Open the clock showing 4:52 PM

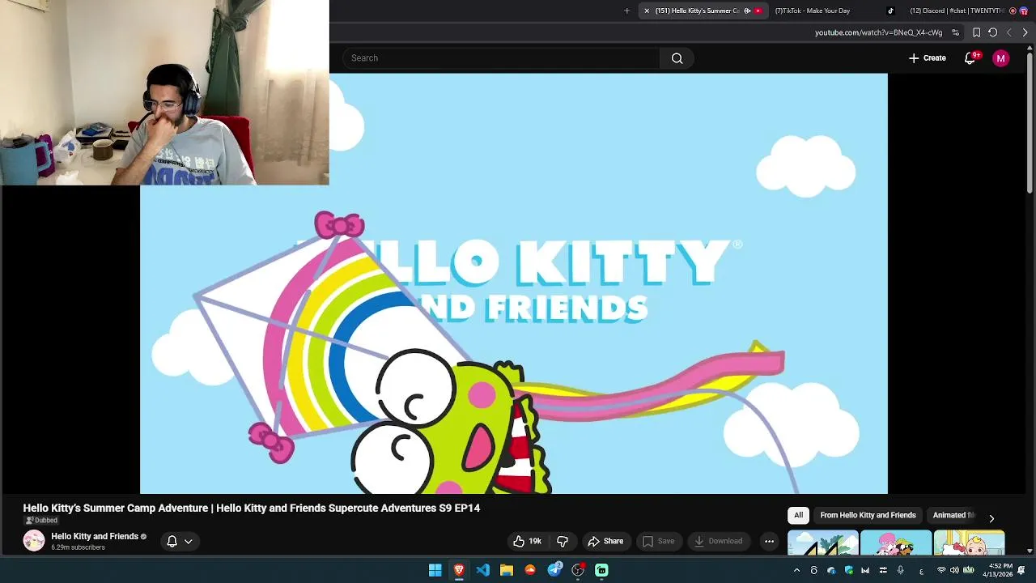(x=997, y=570)
